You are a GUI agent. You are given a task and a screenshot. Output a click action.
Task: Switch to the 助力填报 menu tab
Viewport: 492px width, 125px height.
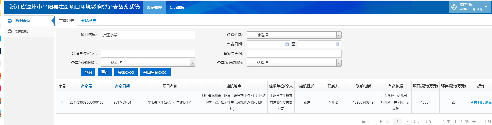[177, 8]
